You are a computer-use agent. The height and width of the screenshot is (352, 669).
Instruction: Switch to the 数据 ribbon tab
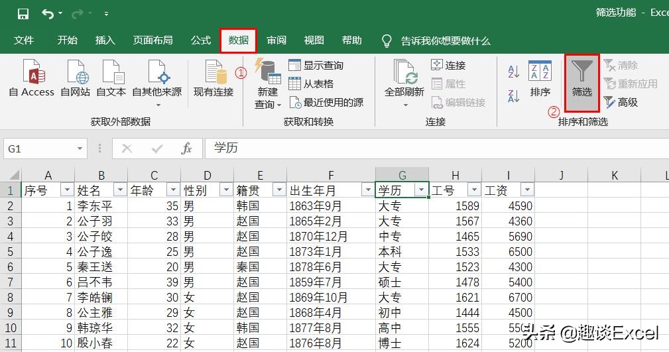[x=239, y=40]
